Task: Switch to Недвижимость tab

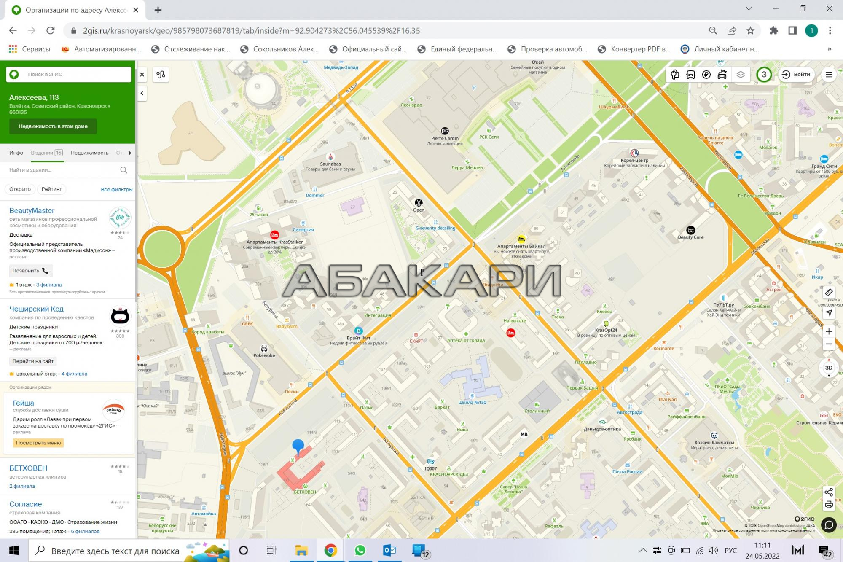Action: (x=89, y=153)
